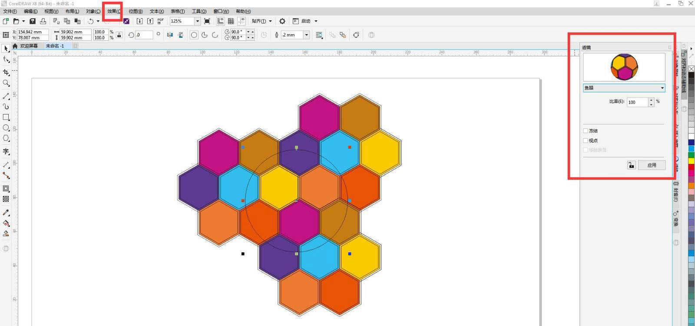
Task: Select the Polygon tool
Action: (6, 138)
